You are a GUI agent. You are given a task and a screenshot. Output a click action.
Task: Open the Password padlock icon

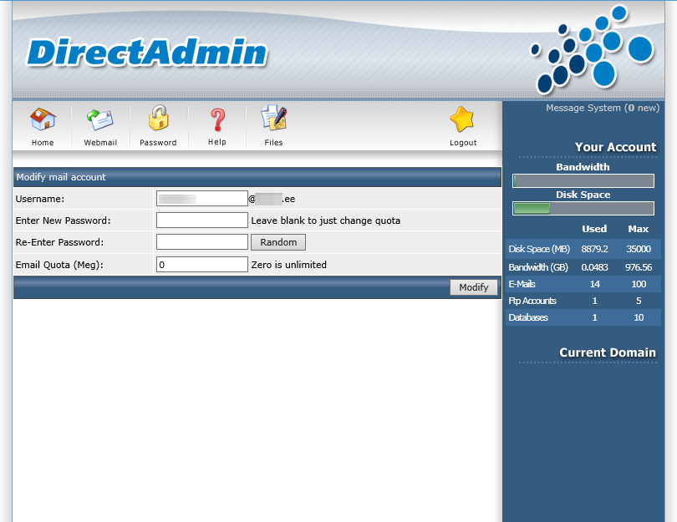(x=159, y=118)
